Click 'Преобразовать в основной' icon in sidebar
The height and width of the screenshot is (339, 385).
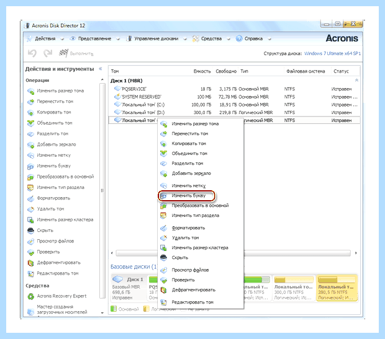[x=30, y=177]
